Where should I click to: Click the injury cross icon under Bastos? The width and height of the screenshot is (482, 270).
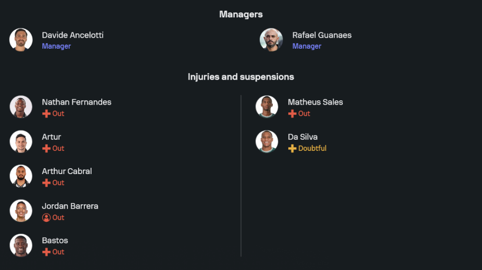click(x=46, y=252)
